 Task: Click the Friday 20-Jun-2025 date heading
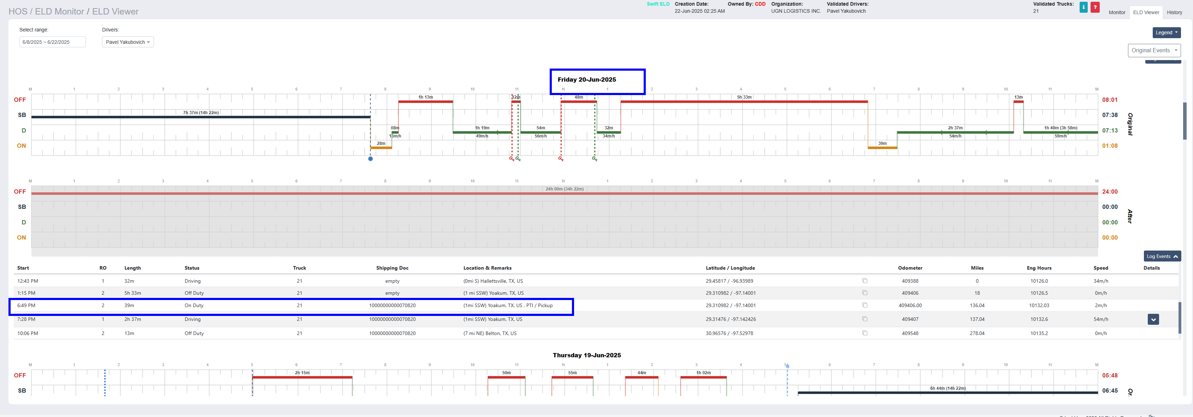tap(587, 80)
